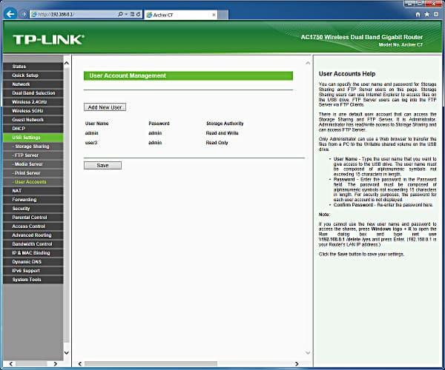Image resolution: width=445 pixels, height=370 pixels.
Task: Open the DHCP menu item
Action: 33,129
